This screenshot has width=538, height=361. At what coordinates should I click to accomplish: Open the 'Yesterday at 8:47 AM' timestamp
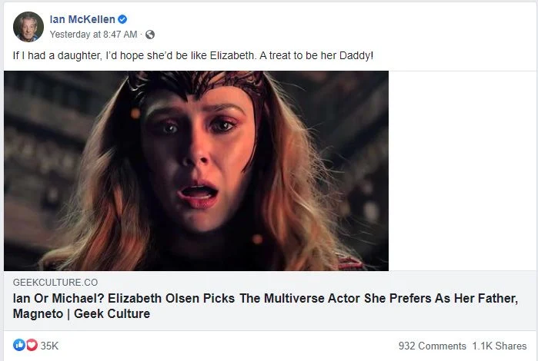tap(93, 35)
